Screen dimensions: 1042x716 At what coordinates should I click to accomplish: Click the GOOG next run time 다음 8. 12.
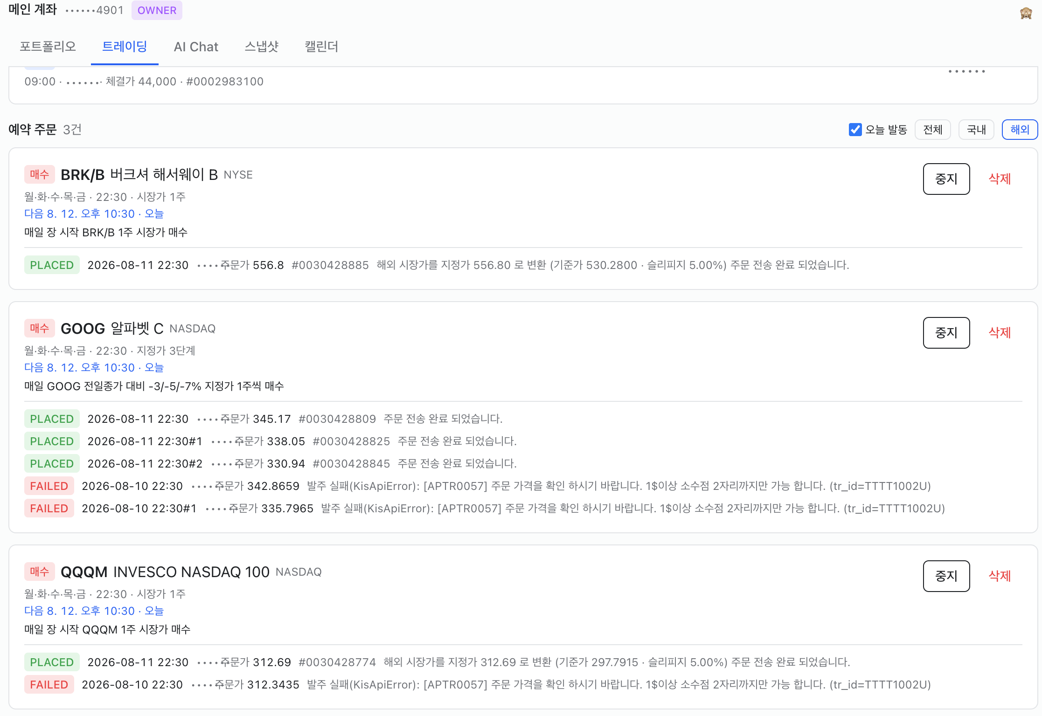pyautogui.click(x=94, y=368)
